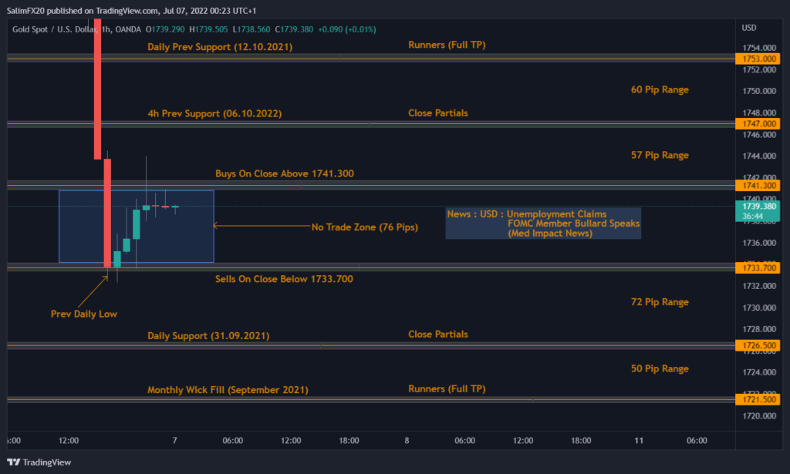
Task: Select the News USD Unemployment Claims text box
Action: point(543,224)
